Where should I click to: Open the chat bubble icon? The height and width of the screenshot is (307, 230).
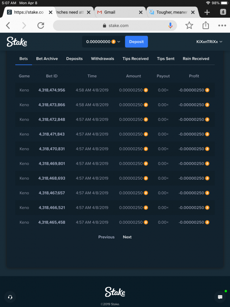coord(220,297)
